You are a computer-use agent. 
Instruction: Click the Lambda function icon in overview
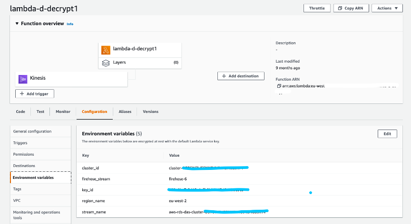click(x=106, y=50)
